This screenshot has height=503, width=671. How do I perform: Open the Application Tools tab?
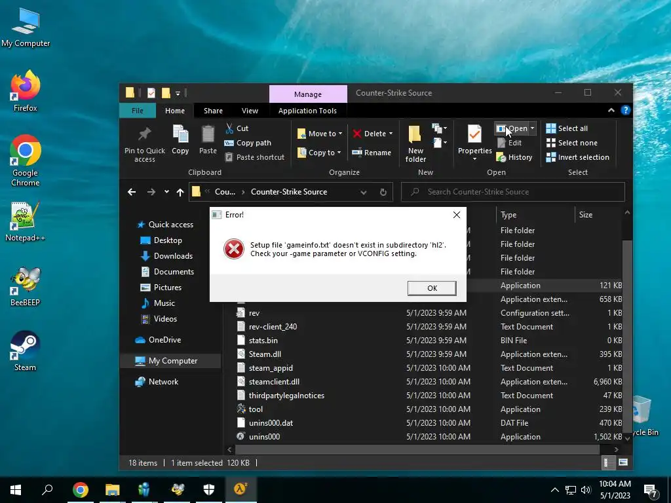(307, 110)
